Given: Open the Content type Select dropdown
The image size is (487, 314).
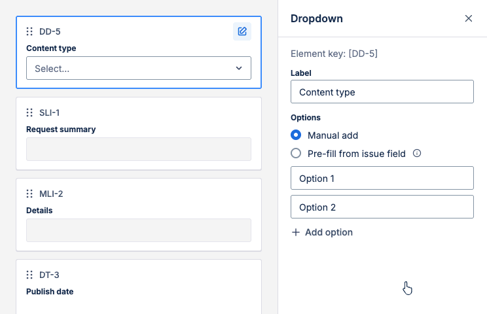Looking at the screenshot, I should (139, 68).
